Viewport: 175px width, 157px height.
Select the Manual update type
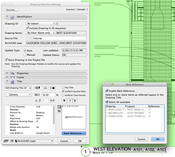pyautogui.click(x=25, y=54)
